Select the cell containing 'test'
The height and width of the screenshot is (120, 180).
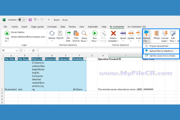pyautogui.click(x=25, y=76)
